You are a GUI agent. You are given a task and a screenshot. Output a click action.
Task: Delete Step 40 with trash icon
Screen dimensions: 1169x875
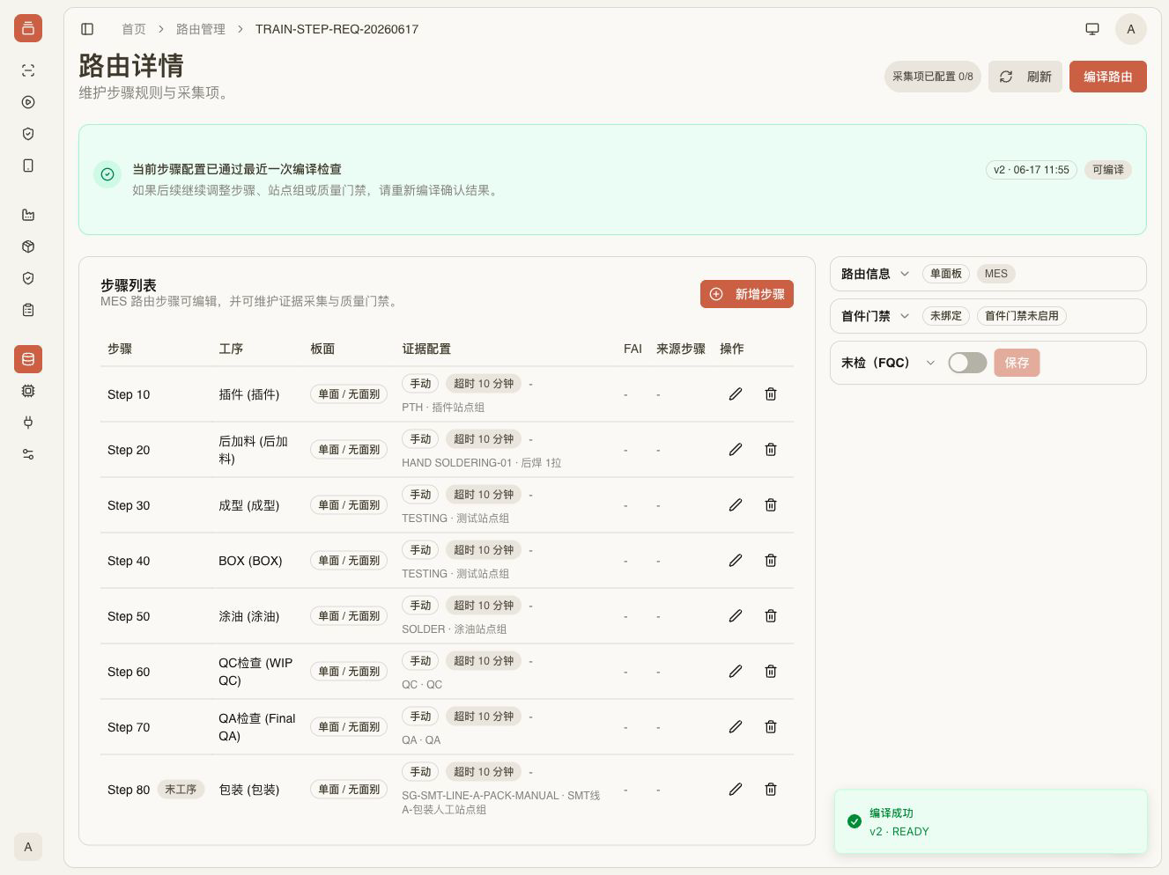click(x=771, y=561)
